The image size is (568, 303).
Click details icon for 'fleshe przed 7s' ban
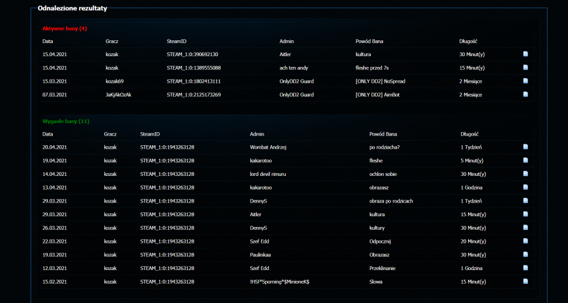525,68
